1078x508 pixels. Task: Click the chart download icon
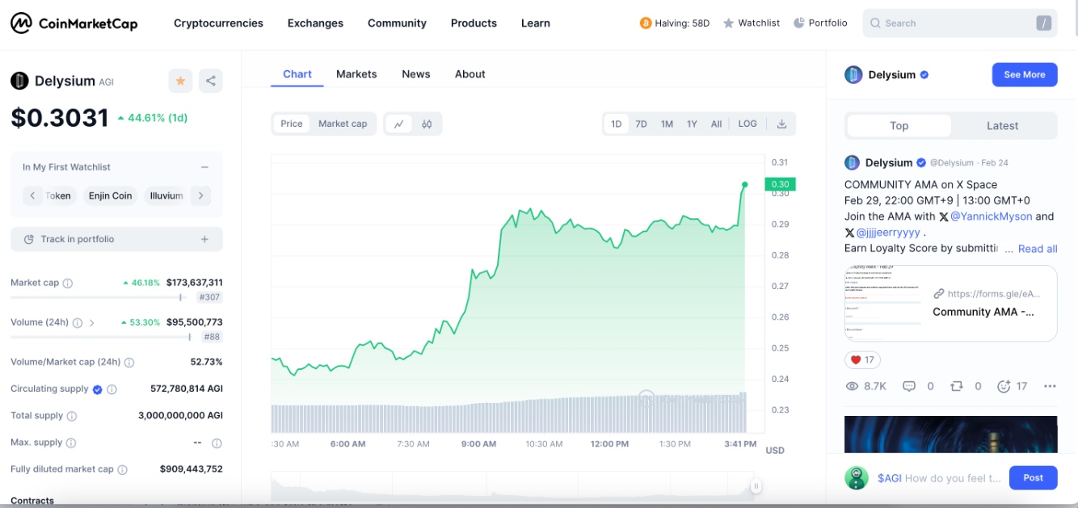[781, 124]
